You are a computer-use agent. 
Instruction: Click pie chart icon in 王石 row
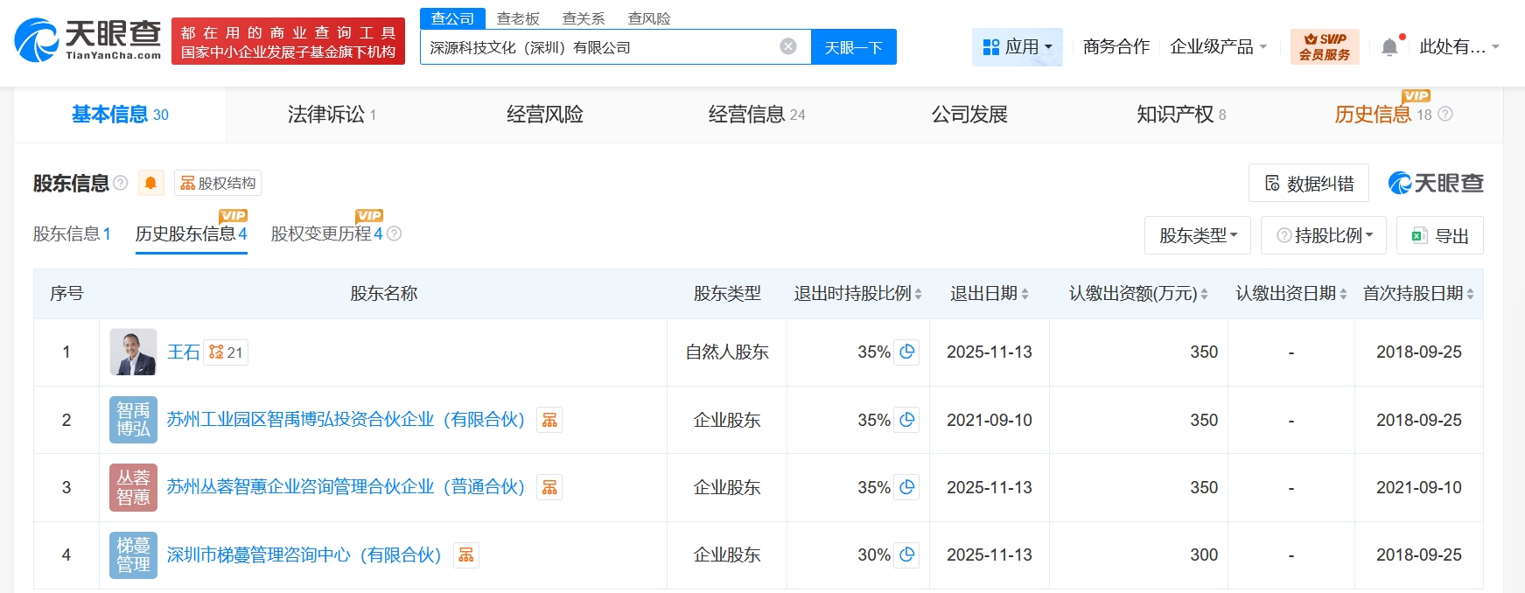(x=907, y=352)
